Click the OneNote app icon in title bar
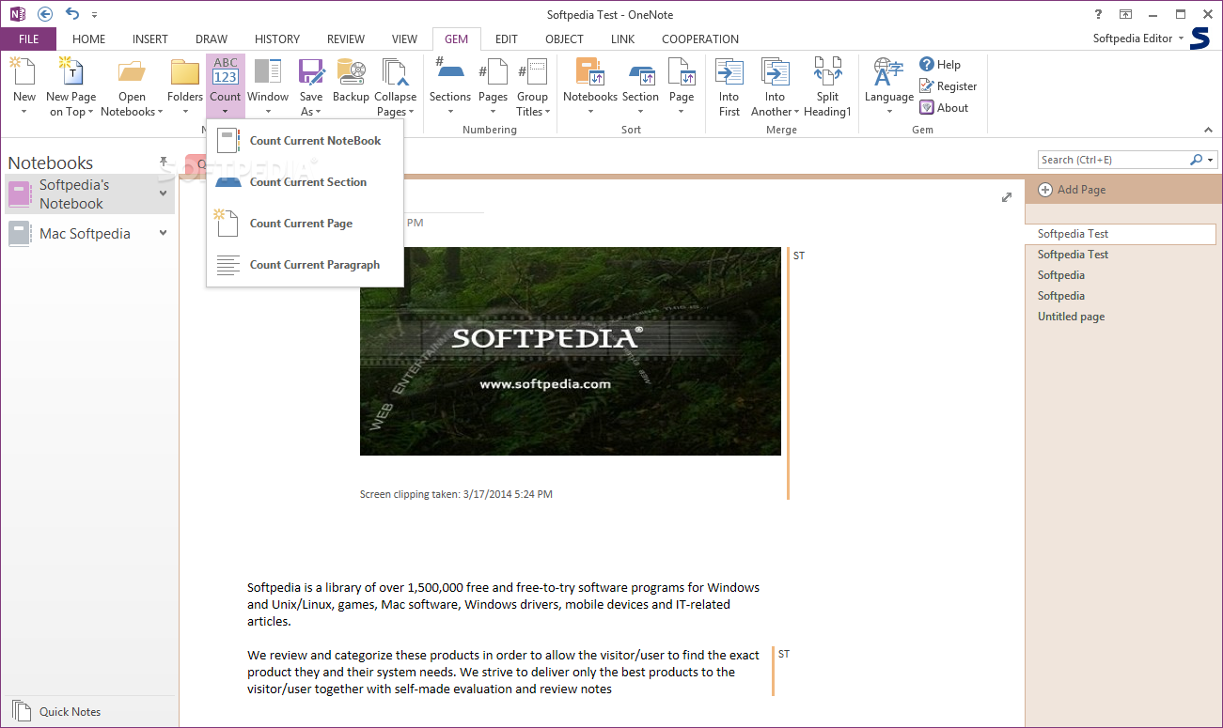The image size is (1223, 728). pyautogui.click(x=17, y=14)
